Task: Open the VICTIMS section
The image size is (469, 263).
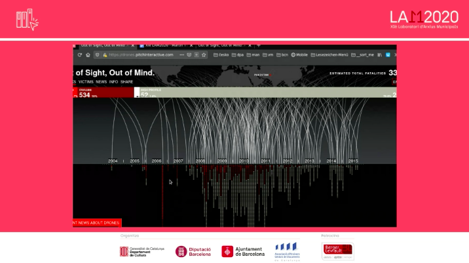Action: click(86, 82)
